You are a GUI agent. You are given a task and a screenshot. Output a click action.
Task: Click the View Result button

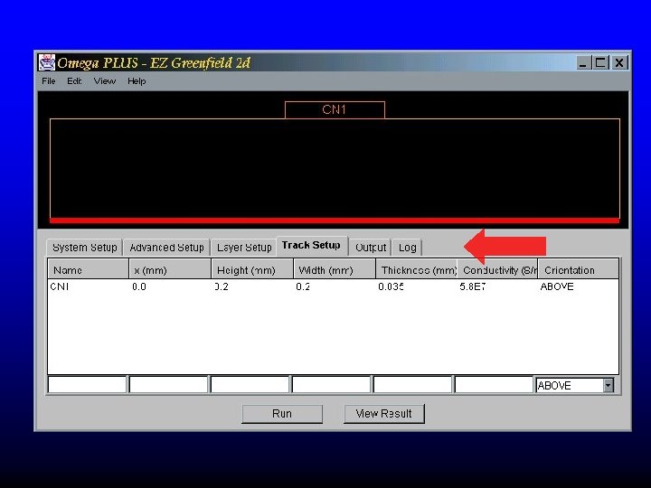tap(384, 414)
